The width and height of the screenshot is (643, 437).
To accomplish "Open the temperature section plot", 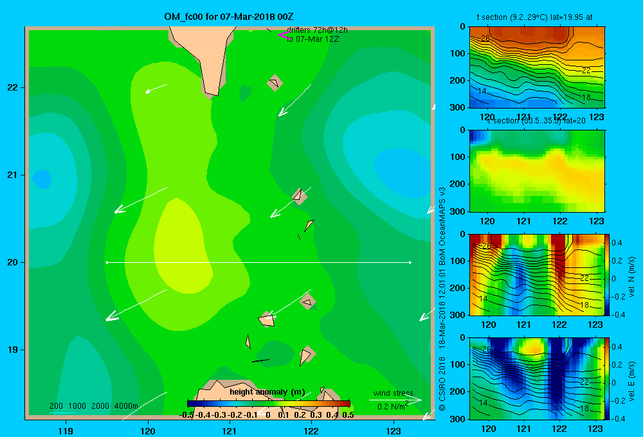I will pos(537,67).
